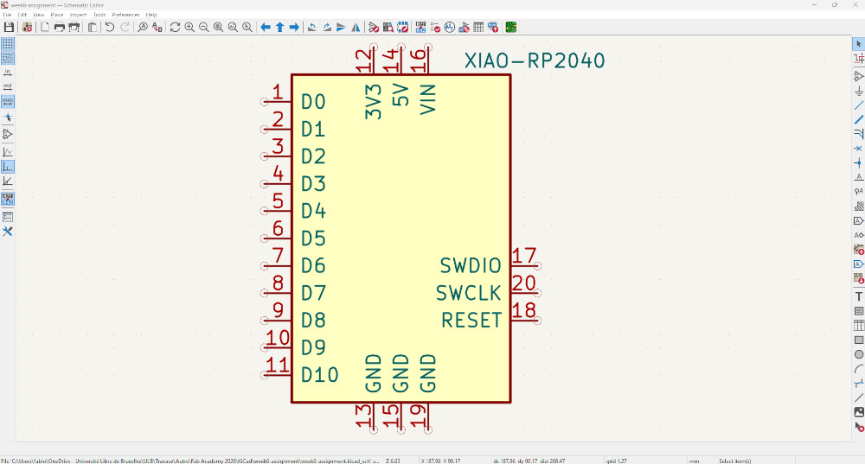The height and width of the screenshot is (464, 865).
Task: Switch units to millimeters
Action: (8, 102)
